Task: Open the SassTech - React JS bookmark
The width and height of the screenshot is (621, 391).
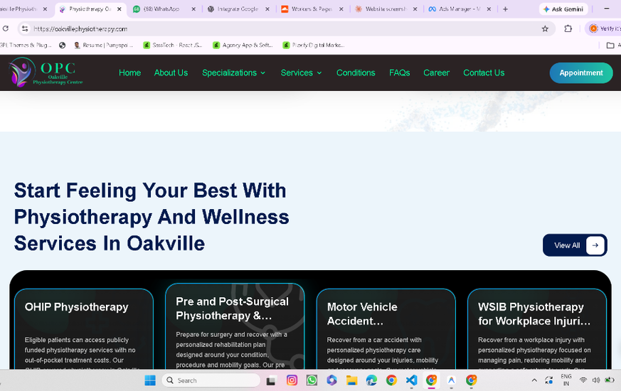Action: click(x=173, y=45)
